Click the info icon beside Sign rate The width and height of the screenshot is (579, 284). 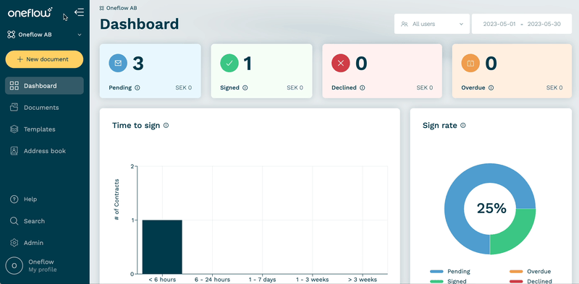pyautogui.click(x=463, y=126)
